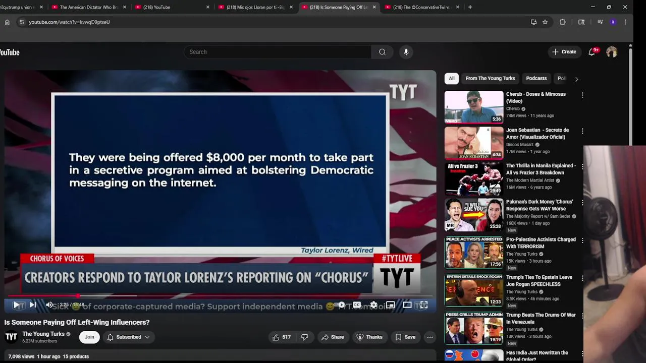Screen dimensions: 646x363
Task: Open video player settings gear
Action: click(373, 305)
